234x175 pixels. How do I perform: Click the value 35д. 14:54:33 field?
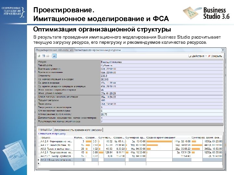click(x=162, y=97)
